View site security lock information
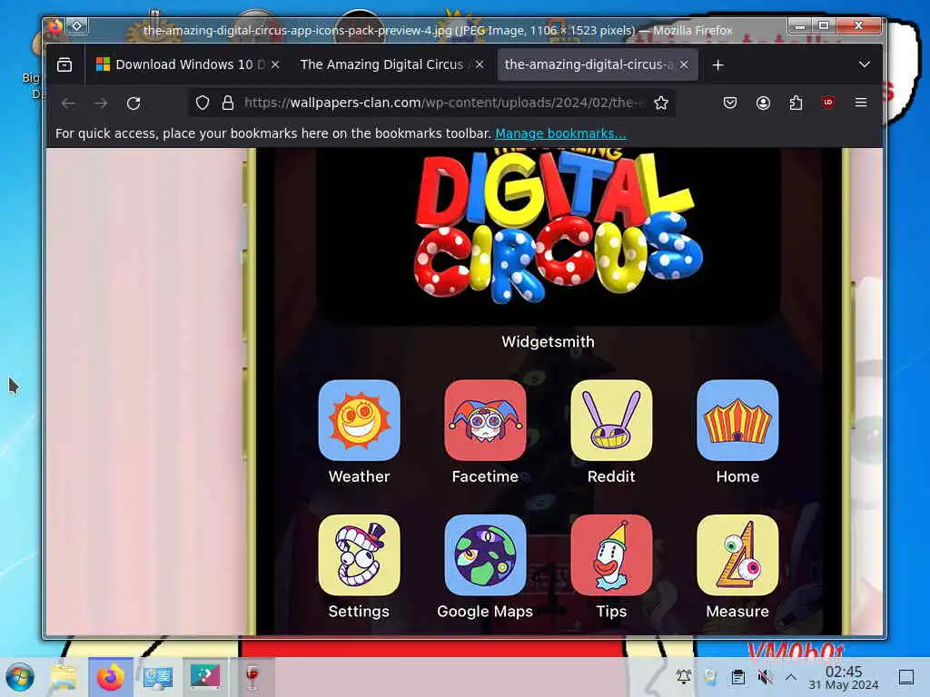 (x=228, y=103)
